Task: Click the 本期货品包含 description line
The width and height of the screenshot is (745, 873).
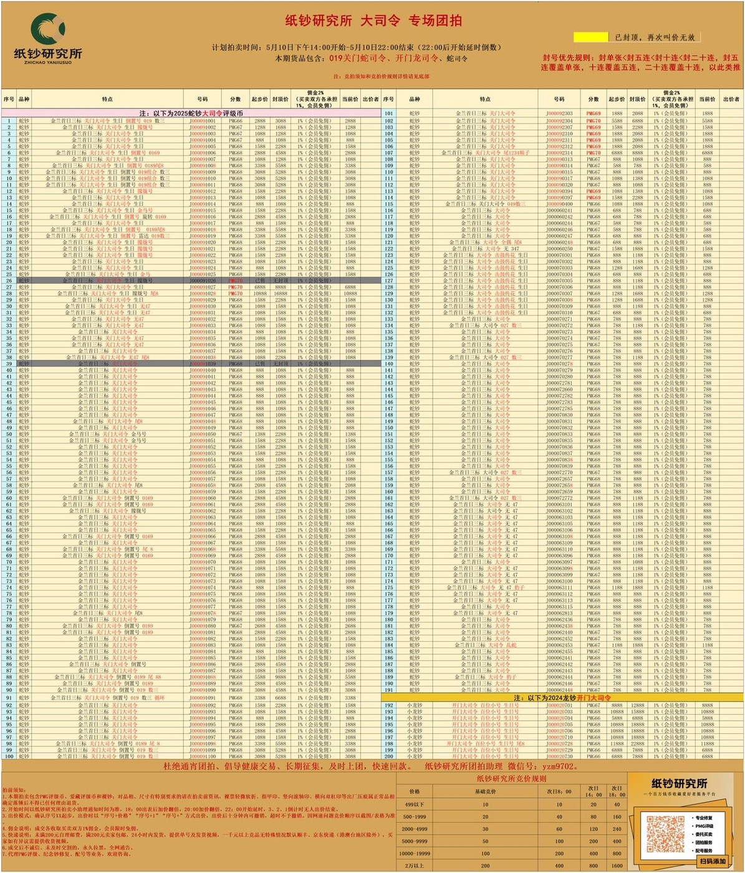Action: tap(372, 58)
